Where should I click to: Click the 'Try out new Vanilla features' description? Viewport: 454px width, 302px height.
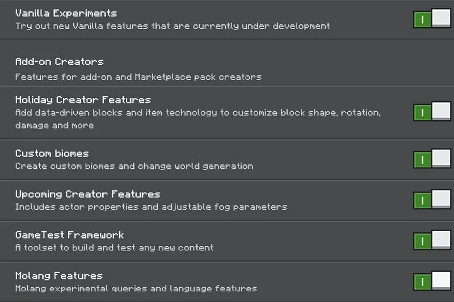pyautogui.click(x=172, y=26)
